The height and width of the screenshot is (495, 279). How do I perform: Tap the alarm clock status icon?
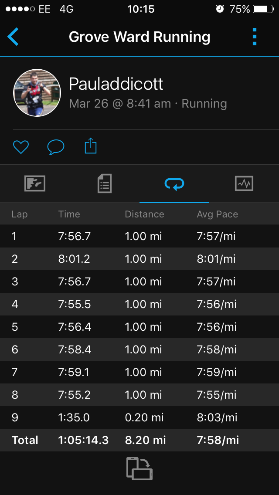click(x=220, y=9)
